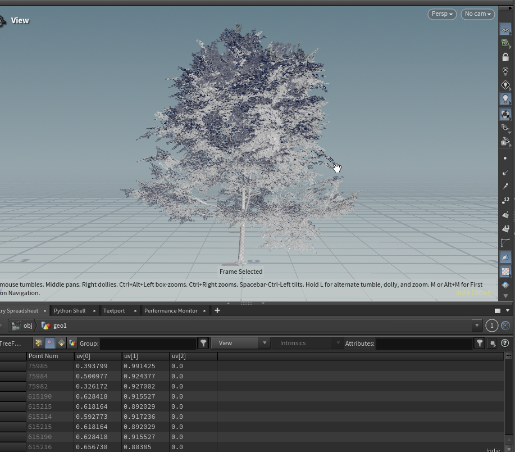The image size is (515, 452).
Task: Display primitive numbers icon
Action: (505, 229)
